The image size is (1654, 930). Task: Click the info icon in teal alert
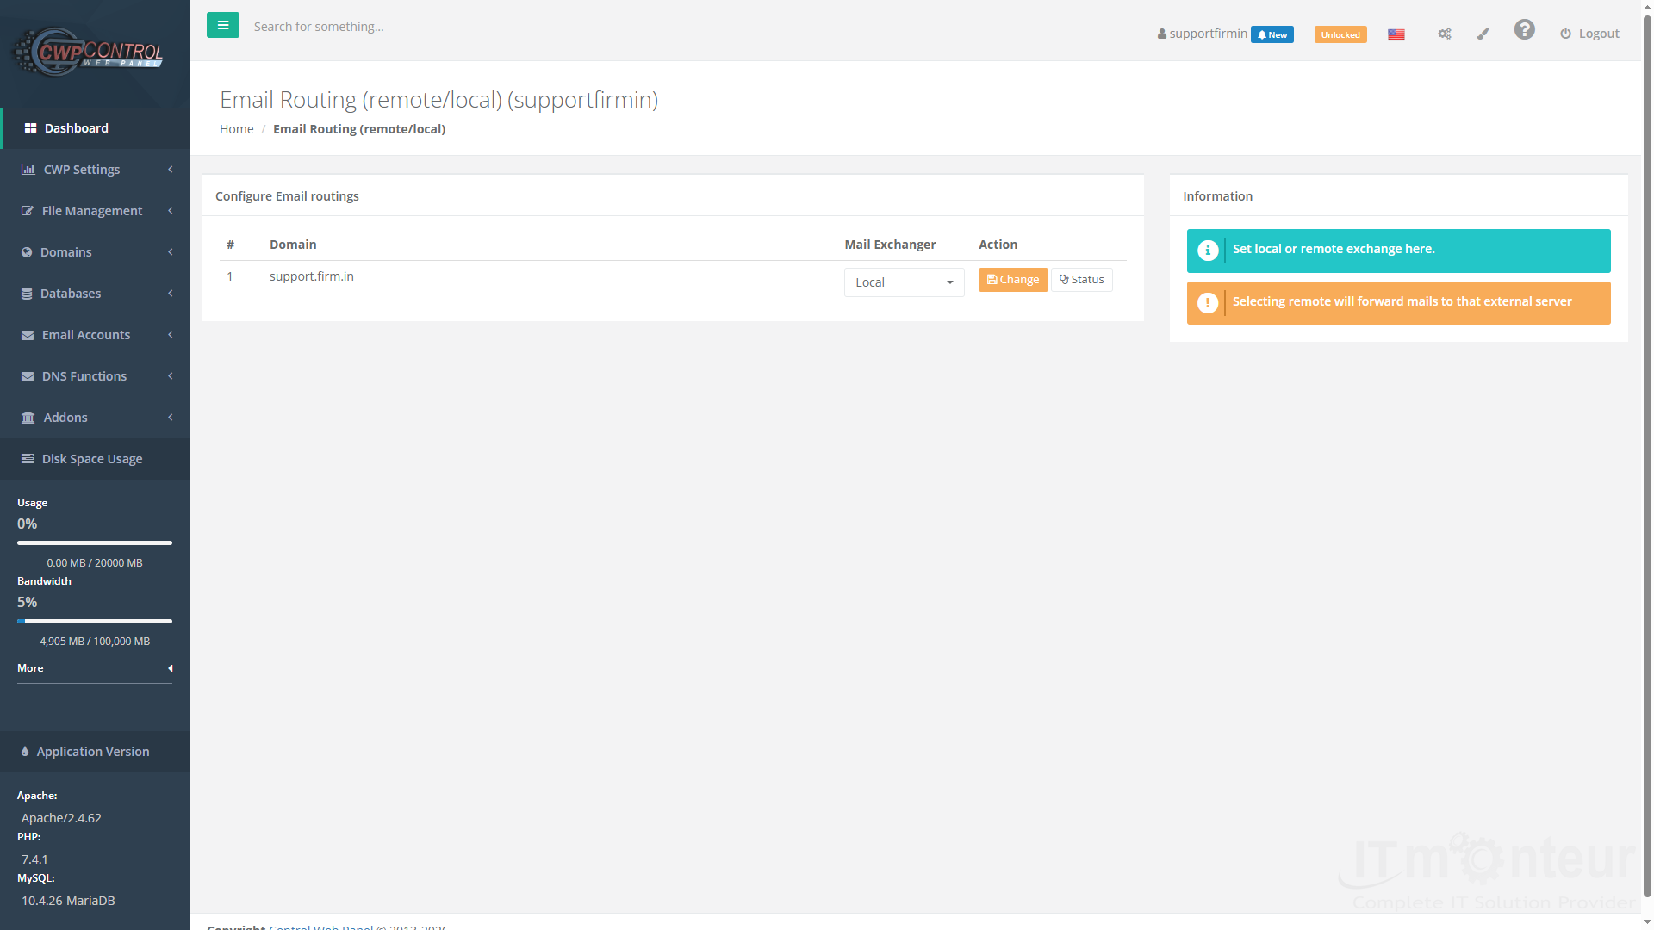tap(1208, 251)
